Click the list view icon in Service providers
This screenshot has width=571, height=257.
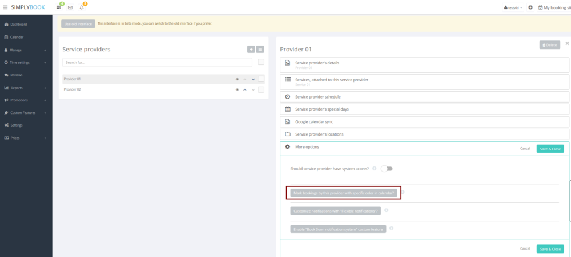(260, 50)
